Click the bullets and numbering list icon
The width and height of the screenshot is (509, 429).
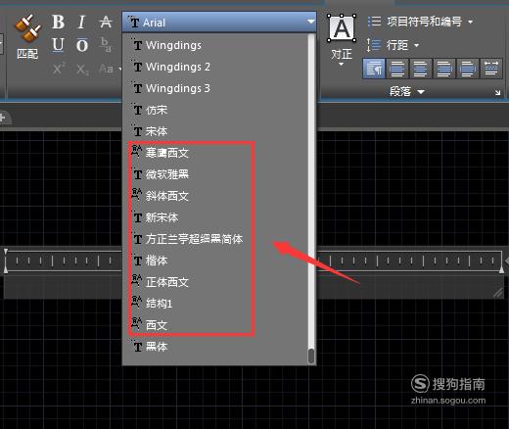click(374, 22)
